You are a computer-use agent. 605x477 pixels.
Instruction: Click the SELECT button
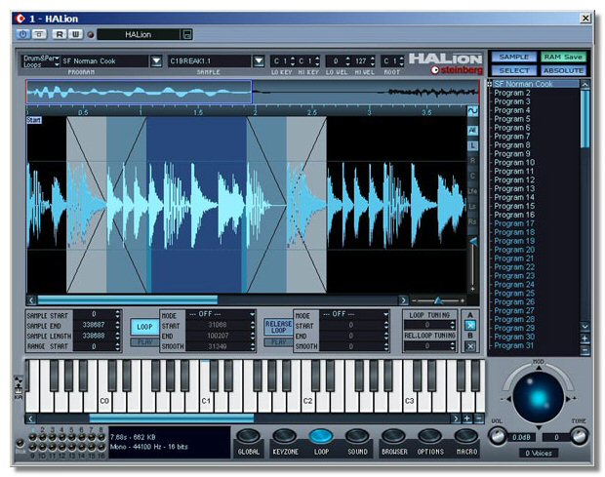coord(514,70)
